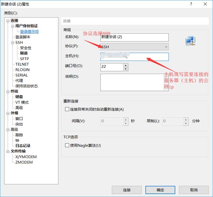The height and width of the screenshot is (197, 213).
Task: Select 安全性 under SSH
Action: point(26,48)
